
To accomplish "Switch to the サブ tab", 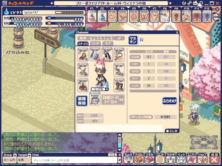I will point(107,44).
